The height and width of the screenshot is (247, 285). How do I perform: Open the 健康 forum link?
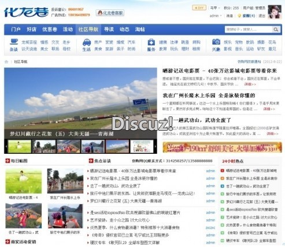pyautogui.click(x=163, y=42)
